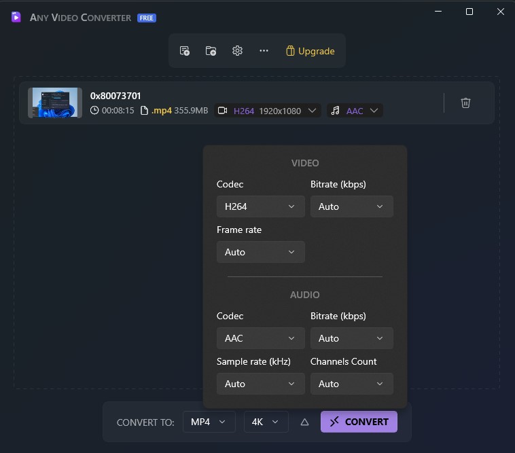Open the Video Codec H264 dropdown

(261, 206)
